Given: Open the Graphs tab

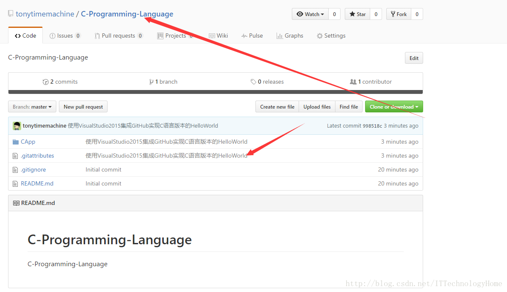Looking at the screenshot, I should tap(290, 35).
